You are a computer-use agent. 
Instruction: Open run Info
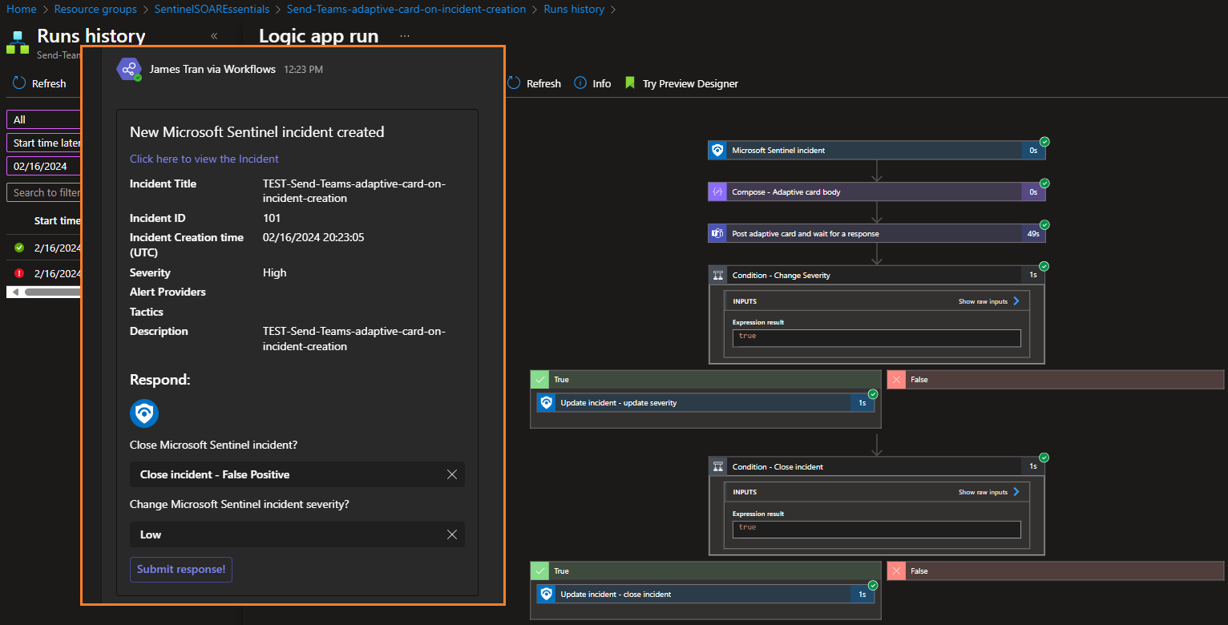pos(592,83)
